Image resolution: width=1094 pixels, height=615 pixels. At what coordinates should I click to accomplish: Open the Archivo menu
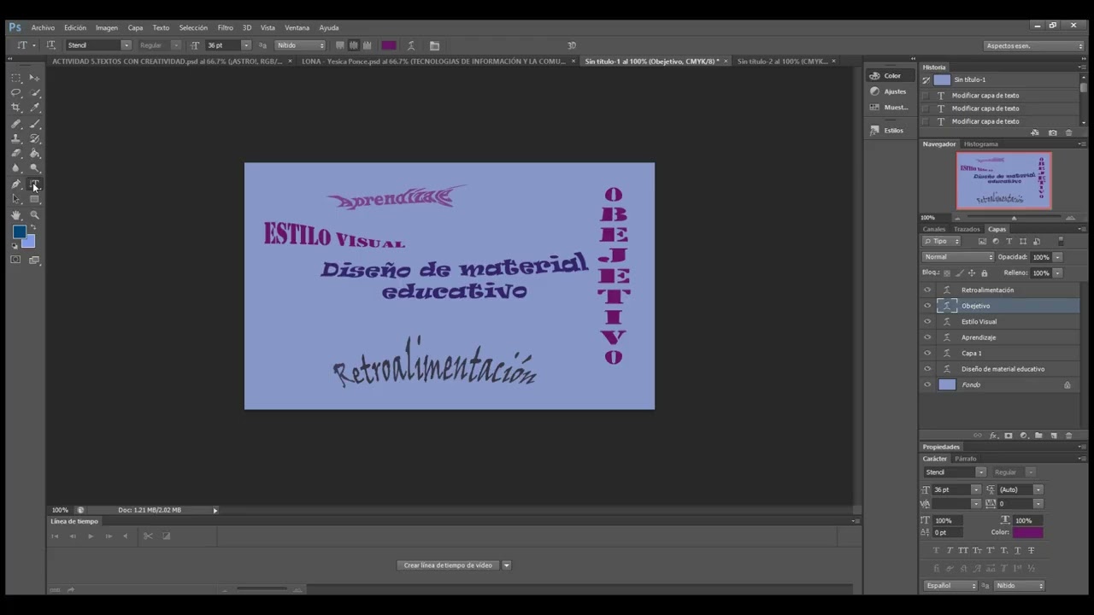tap(43, 27)
